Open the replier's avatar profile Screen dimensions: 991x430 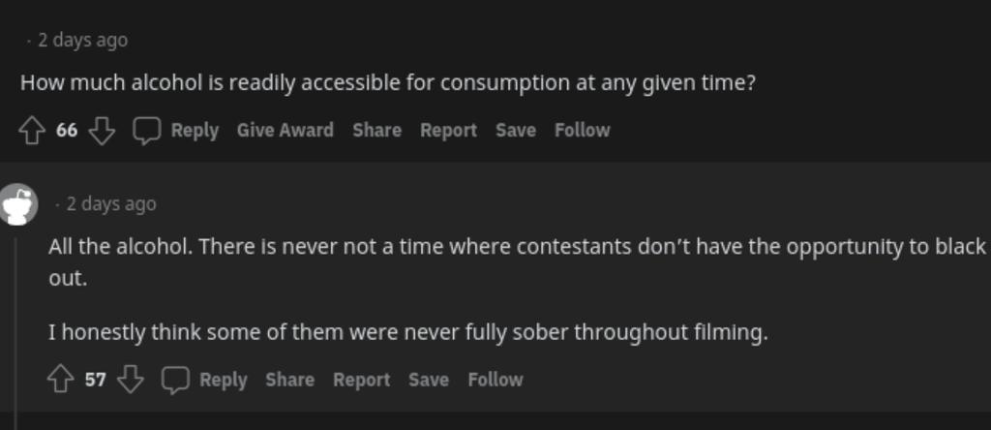[x=18, y=204]
